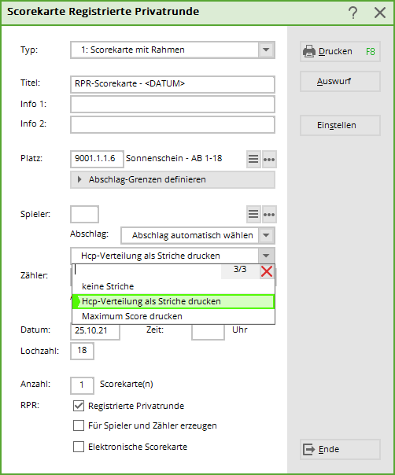Click the Spieler three-dots icon
395x475 pixels.
click(269, 214)
